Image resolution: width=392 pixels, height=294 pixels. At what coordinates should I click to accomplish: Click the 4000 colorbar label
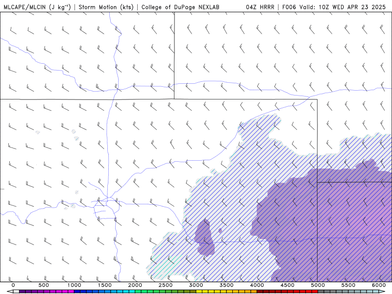[257, 285]
